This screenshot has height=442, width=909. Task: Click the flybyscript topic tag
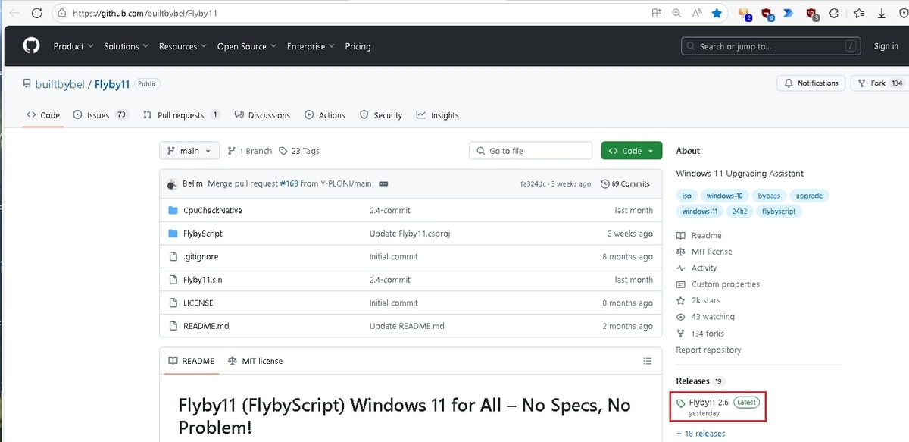pos(779,212)
